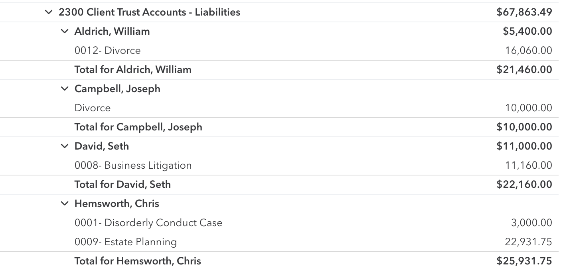Screen dimensions: 561x272
Task: Open the $11,000.00 amount beside David, Seth
Action: (524, 146)
